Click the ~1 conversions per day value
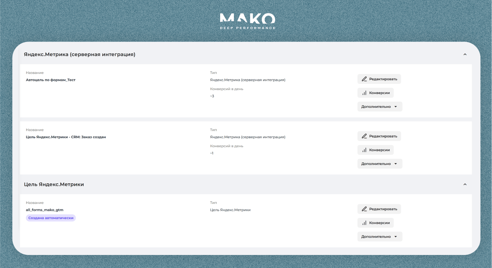Viewport: 492px width, 268px height. [x=212, y=153]
